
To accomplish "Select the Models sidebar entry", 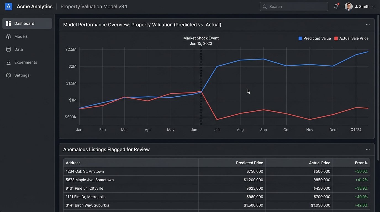I will point(21,36).
